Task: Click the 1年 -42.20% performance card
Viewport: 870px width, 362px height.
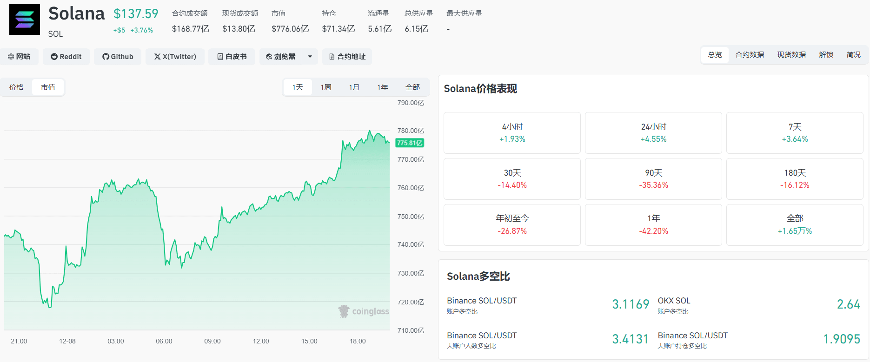Action: tap(653, 225)
